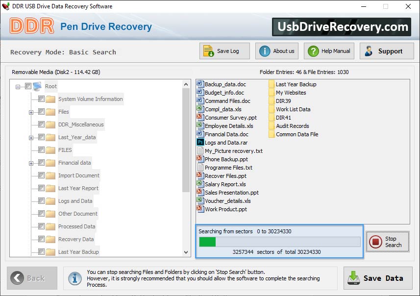The height and width of the screenshot is (296, 420).
Task: Open the Help Manual
Action: click(x=329, y=51)
